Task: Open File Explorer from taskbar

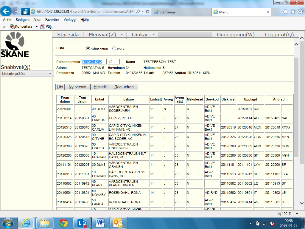Action: (45, 223)
